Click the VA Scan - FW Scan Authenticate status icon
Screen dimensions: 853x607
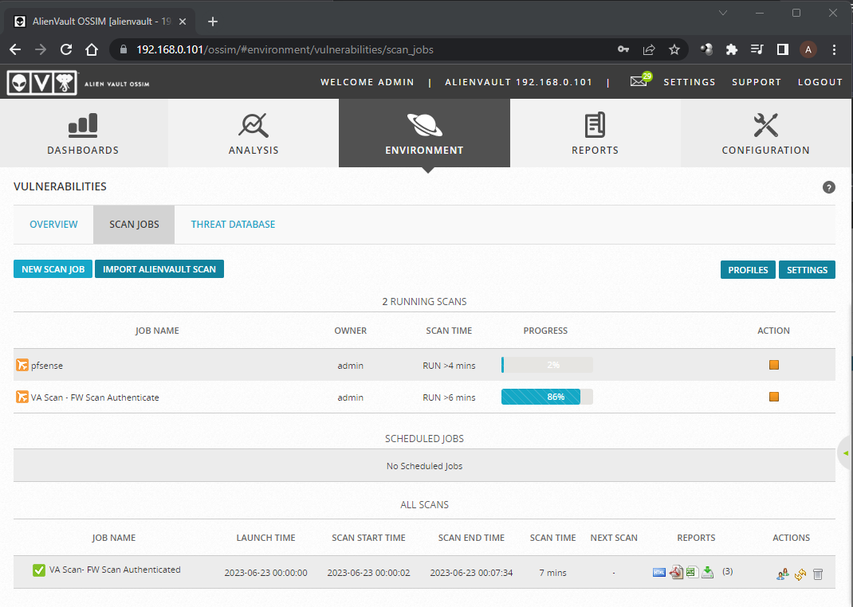click(22, 397)
